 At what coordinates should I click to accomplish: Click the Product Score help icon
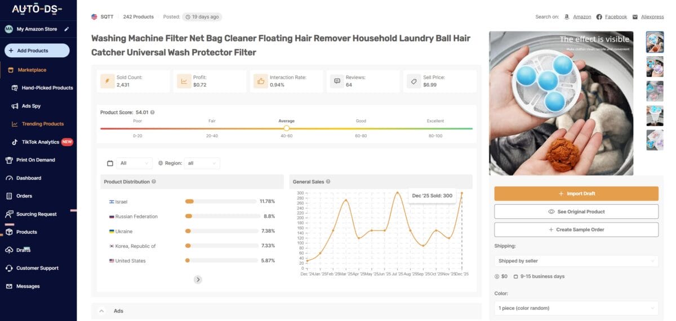153,112
